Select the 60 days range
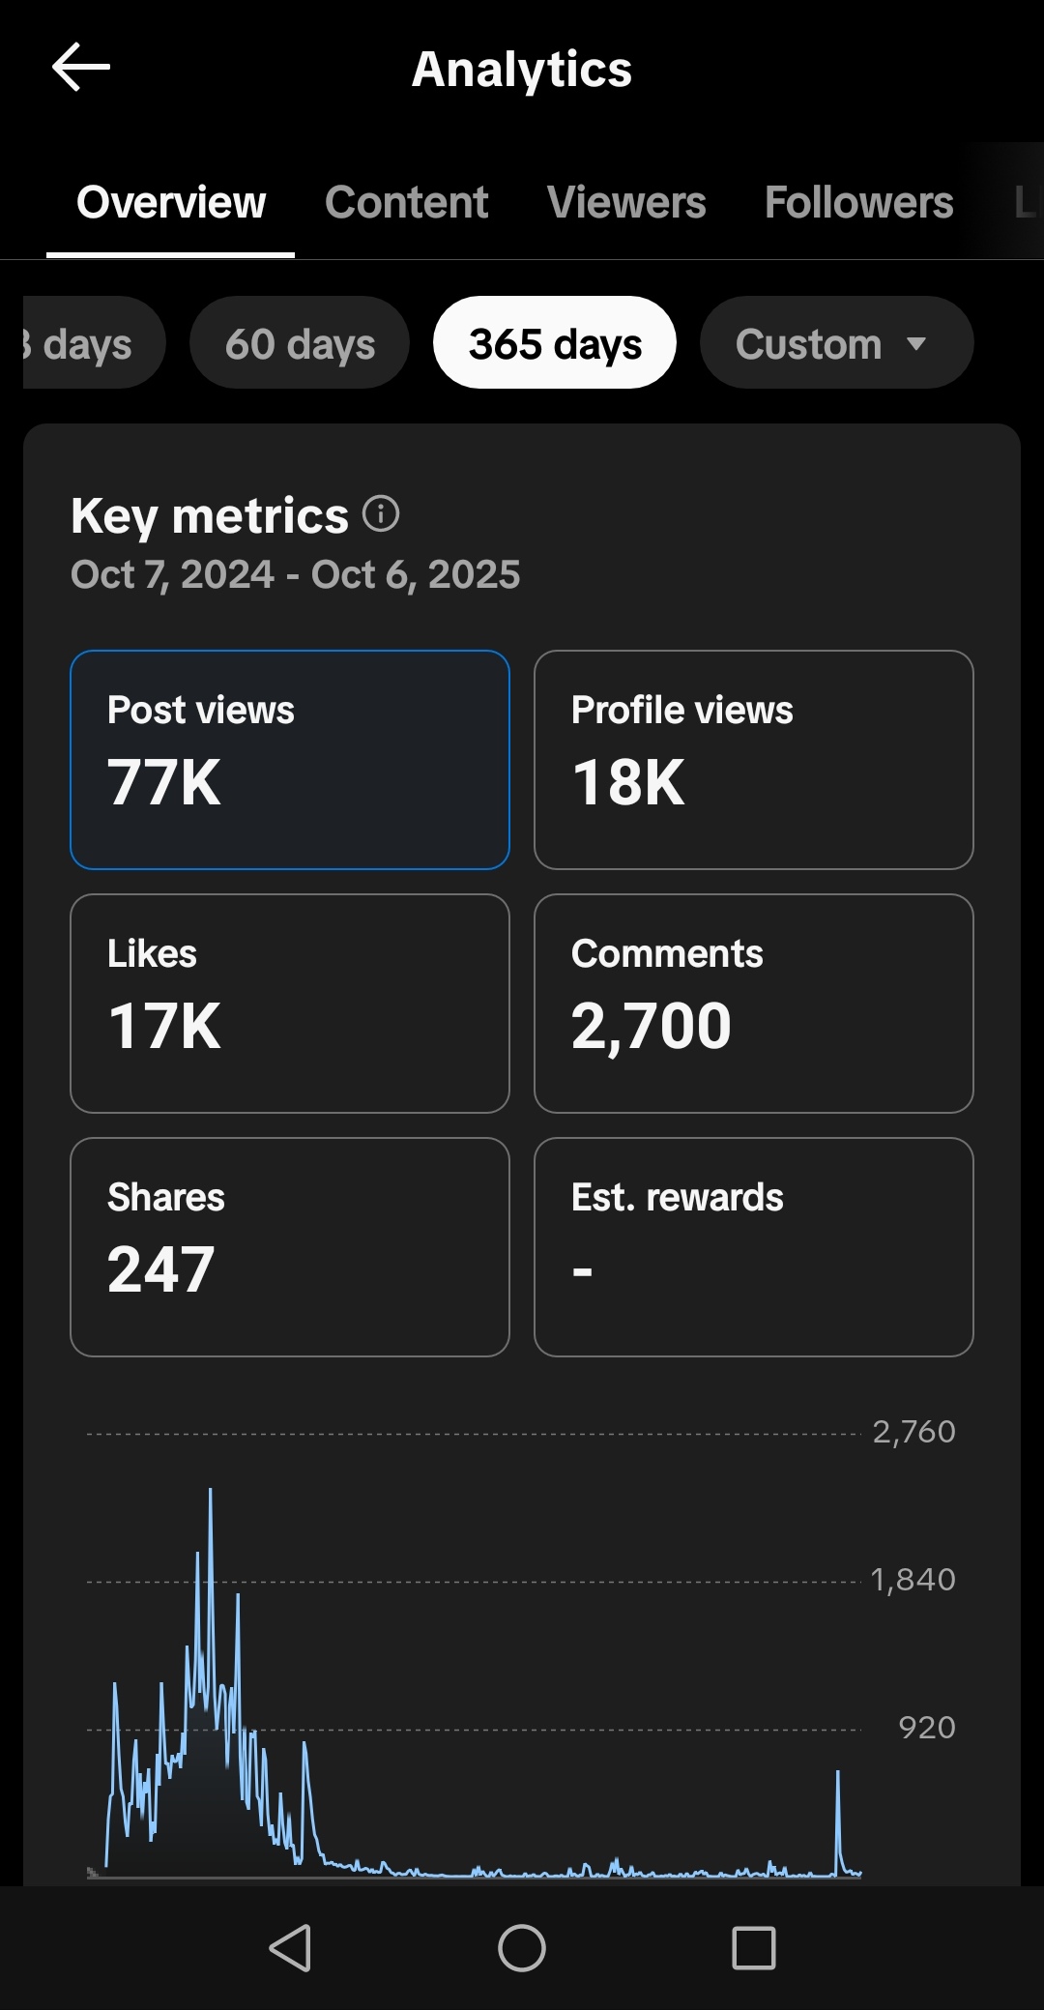The width and height of the screenshot is (1044, 2010). (x=300, y=343)
